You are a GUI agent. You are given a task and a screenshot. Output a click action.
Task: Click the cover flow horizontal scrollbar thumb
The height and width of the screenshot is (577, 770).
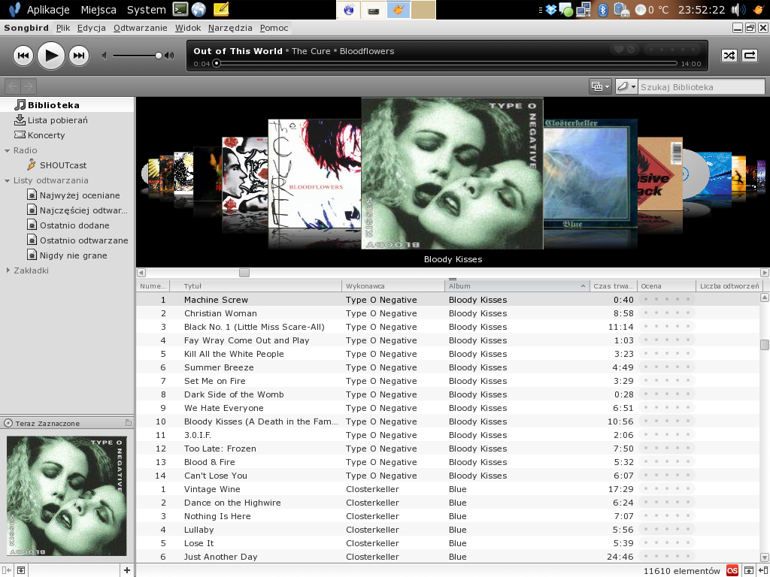pos(244,272)
